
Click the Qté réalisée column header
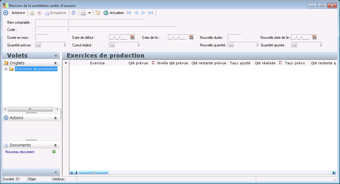tap(265, 63)
